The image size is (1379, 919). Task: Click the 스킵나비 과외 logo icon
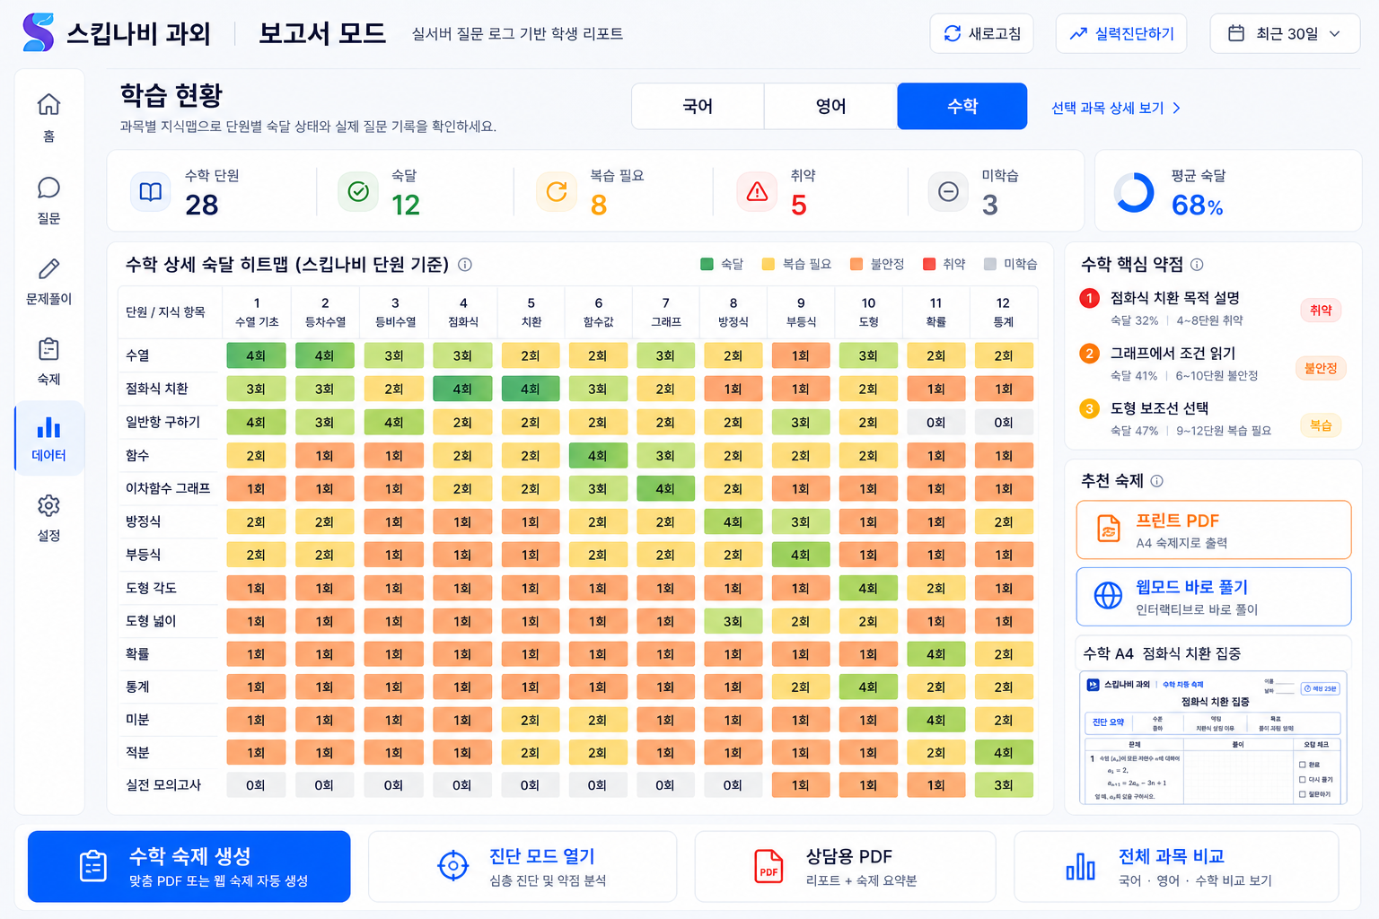[x=38, y=32]
